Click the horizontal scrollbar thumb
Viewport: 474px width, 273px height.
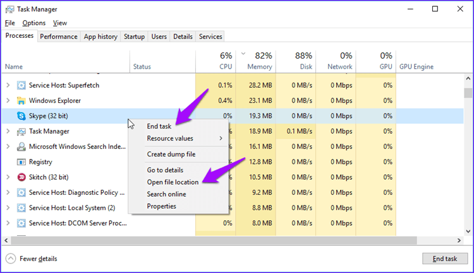pyautogui.click(x=214, y=240)
